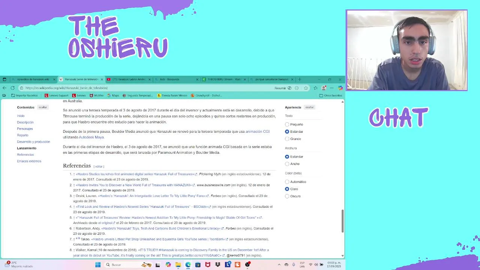Reload the Wikipedia page
This screenshot has height=270, width=480.
point(12,88)
